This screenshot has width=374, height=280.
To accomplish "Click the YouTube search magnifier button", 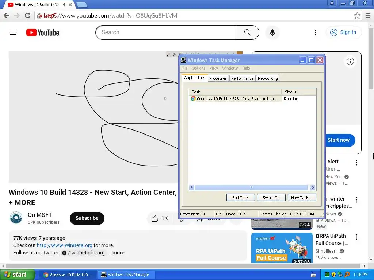I will click(247, 32).
